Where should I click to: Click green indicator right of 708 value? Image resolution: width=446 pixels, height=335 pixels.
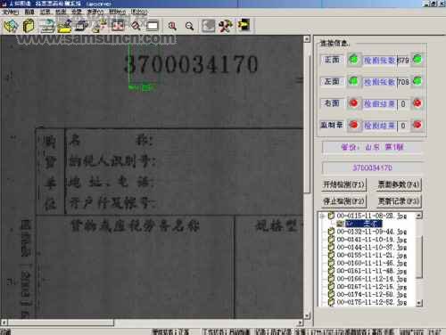417,81
